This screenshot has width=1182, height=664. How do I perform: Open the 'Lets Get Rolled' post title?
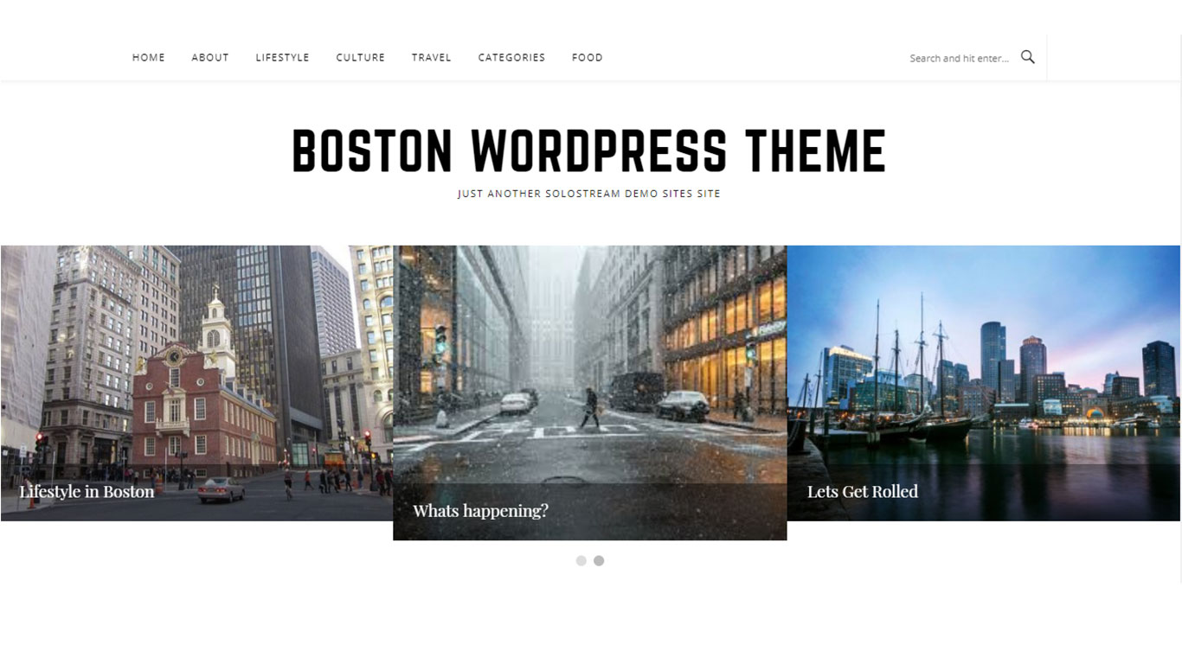click(863, 491)
